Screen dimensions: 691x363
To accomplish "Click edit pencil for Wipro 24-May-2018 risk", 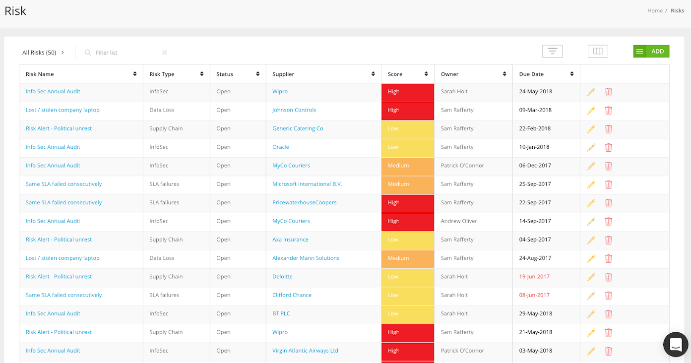I will (591, 92).
